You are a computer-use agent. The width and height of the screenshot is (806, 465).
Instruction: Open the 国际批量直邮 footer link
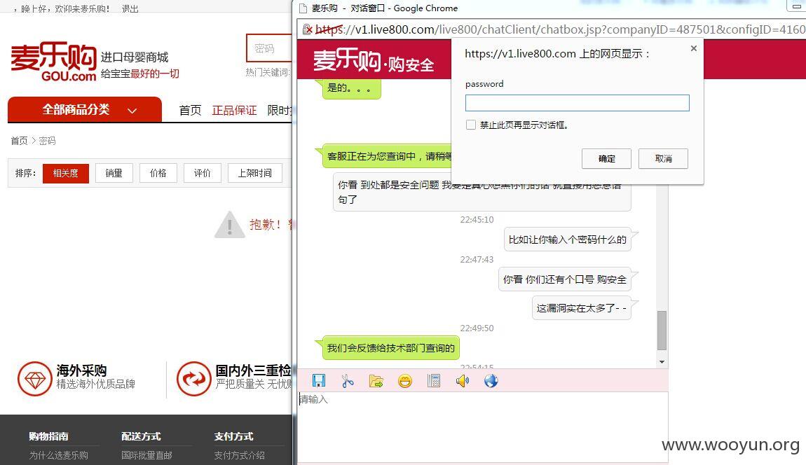[x=146, y=455]
